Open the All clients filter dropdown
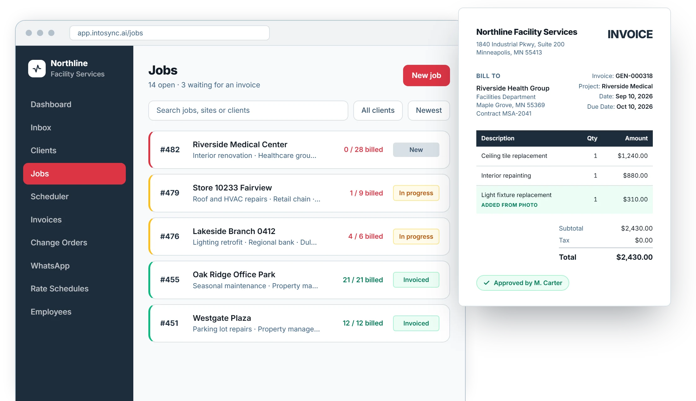The height and width of the screenshot is (401, 696). 378,111
